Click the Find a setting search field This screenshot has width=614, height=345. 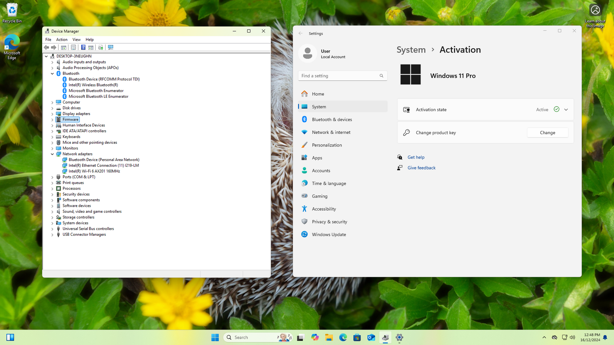(343, 76)
